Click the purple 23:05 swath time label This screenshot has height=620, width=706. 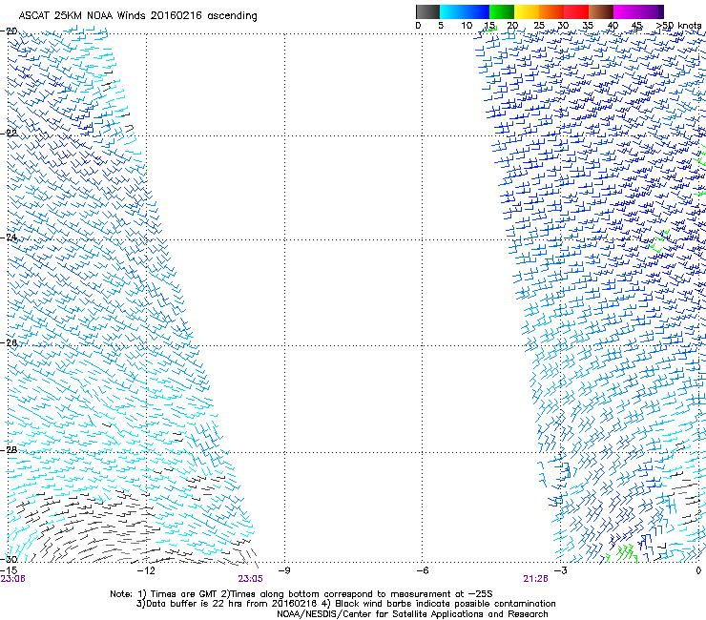click(250, 579)
